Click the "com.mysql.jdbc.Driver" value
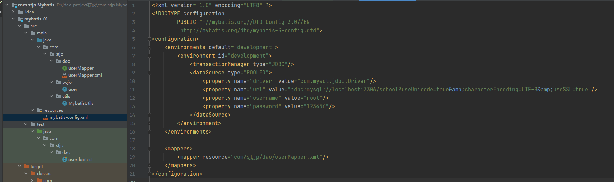The image size is (614, 182). point(333,81)
